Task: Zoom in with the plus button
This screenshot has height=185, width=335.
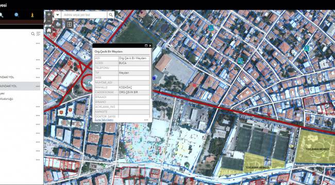Action: [x=49, y=15]
